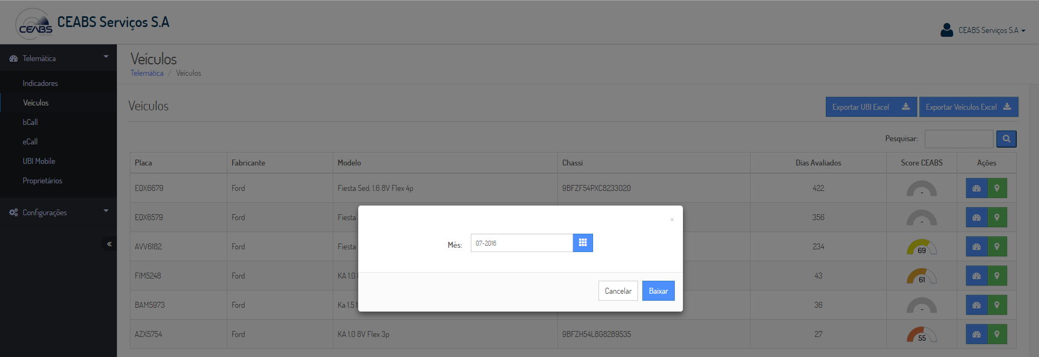Open the month calendar picker

coord(583,243)
